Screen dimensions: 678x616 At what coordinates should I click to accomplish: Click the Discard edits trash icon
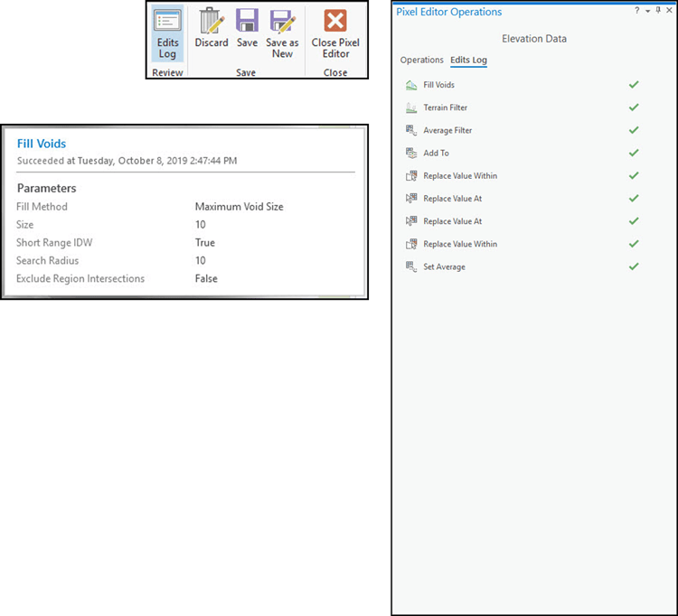[x=212, y=20]
